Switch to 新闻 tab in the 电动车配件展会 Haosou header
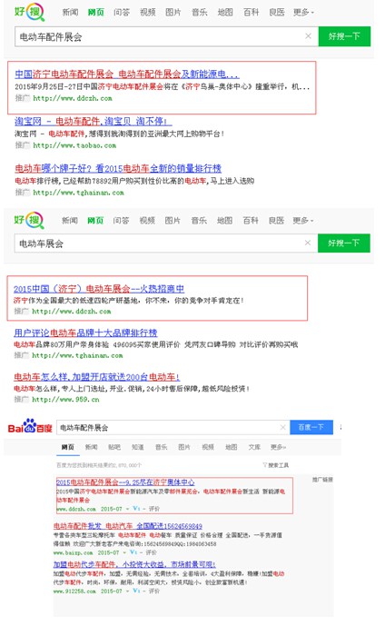 pos(70,13)
